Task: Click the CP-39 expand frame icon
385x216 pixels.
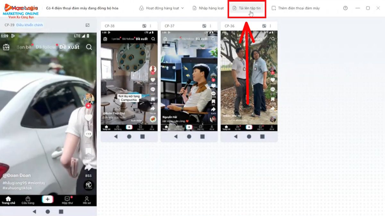Action: click(88, 25)
